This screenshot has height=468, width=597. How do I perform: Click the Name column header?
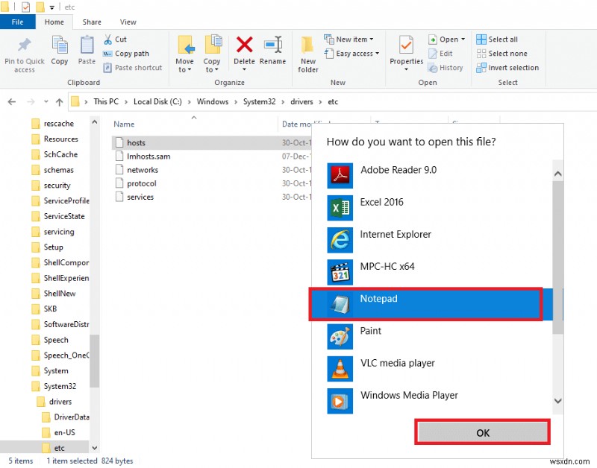tap(124, 124)
